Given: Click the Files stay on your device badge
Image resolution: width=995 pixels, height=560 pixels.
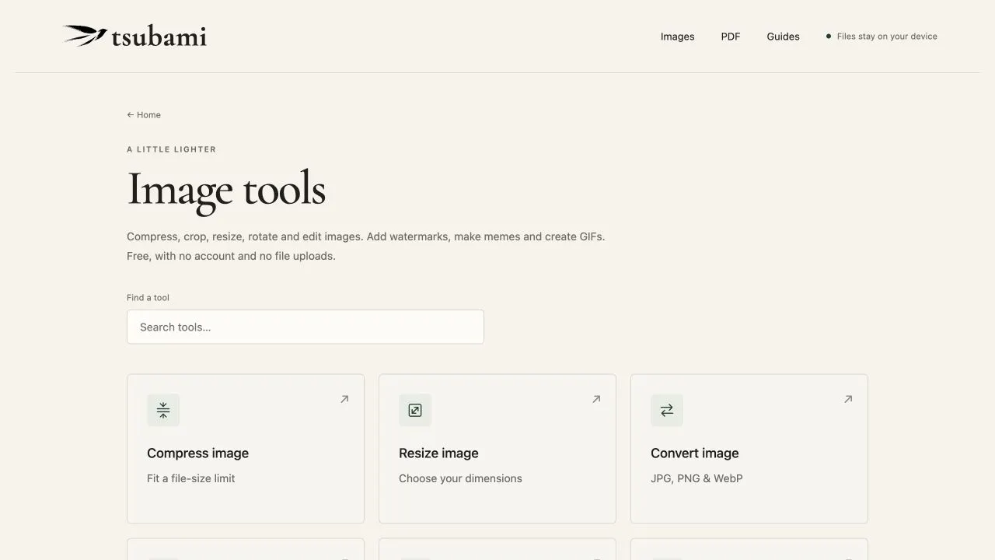Looking at the screenshot, I should coord(882,37).
